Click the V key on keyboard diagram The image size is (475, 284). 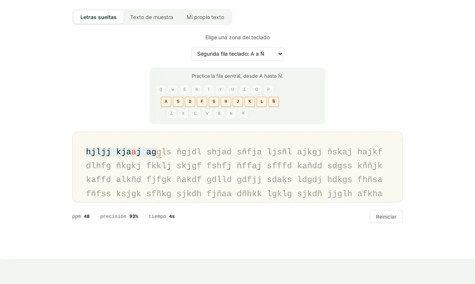tap(207, 114)
